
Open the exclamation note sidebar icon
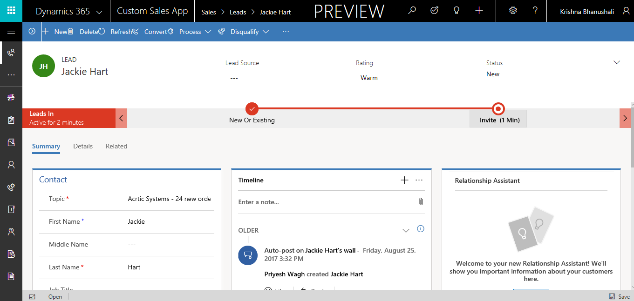pos(11,209)
